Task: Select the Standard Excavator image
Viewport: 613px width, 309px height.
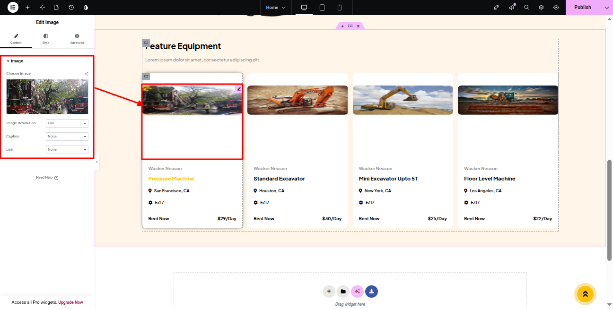Action: 298,100
